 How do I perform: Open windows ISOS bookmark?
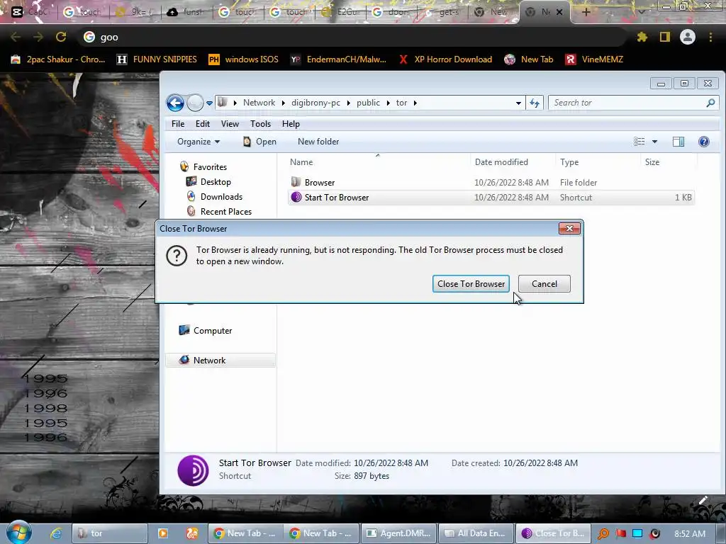[x=244, y=59]
